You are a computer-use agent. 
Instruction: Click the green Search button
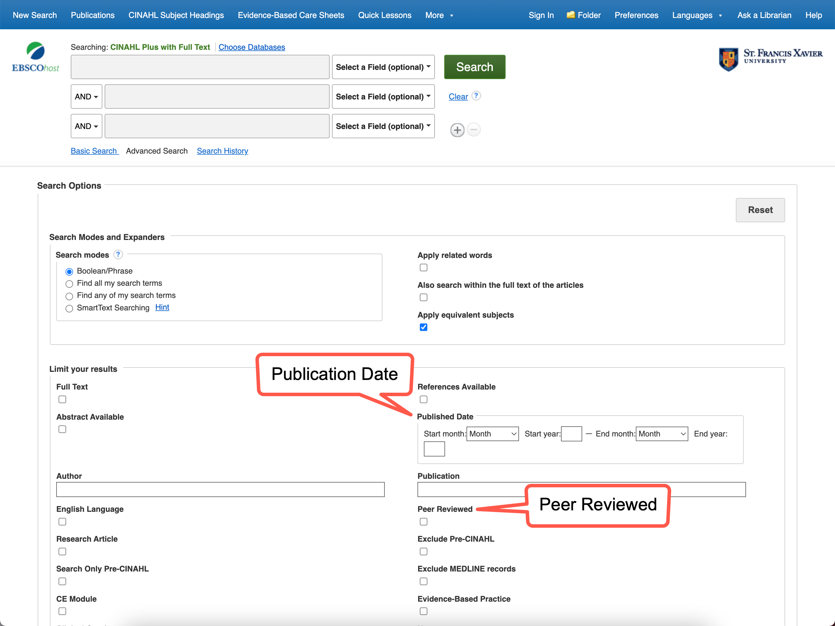coord(475,67)
